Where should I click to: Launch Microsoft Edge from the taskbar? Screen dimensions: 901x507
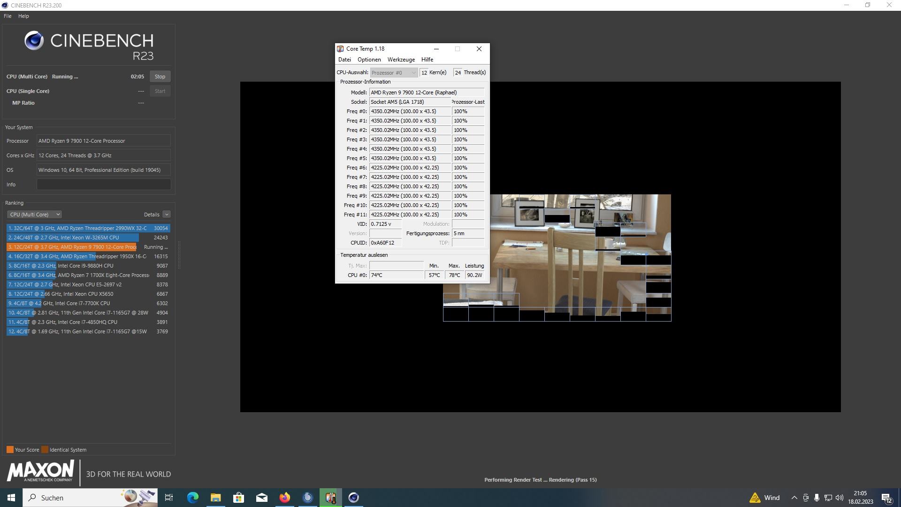tap(193, 498)
